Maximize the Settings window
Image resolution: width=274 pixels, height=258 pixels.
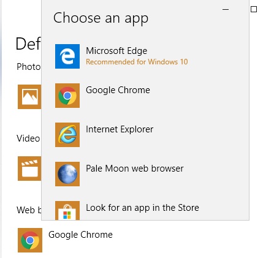click(x=254, y=9)
